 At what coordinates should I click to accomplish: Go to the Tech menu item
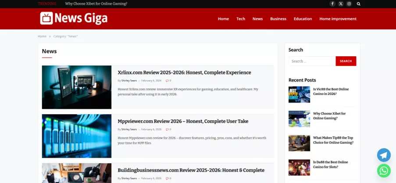click(x=241, y=19)
